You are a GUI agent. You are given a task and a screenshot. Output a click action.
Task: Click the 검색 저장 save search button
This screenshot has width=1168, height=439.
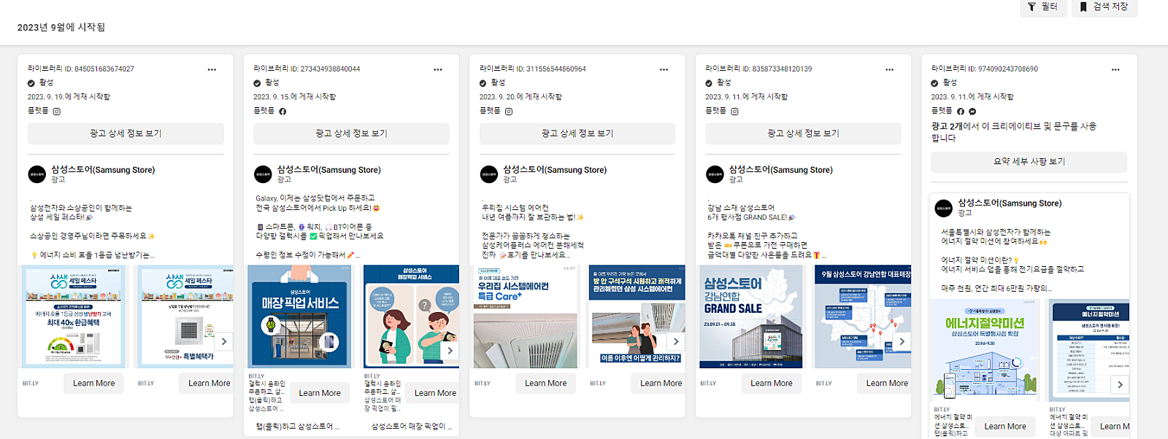1104,7
